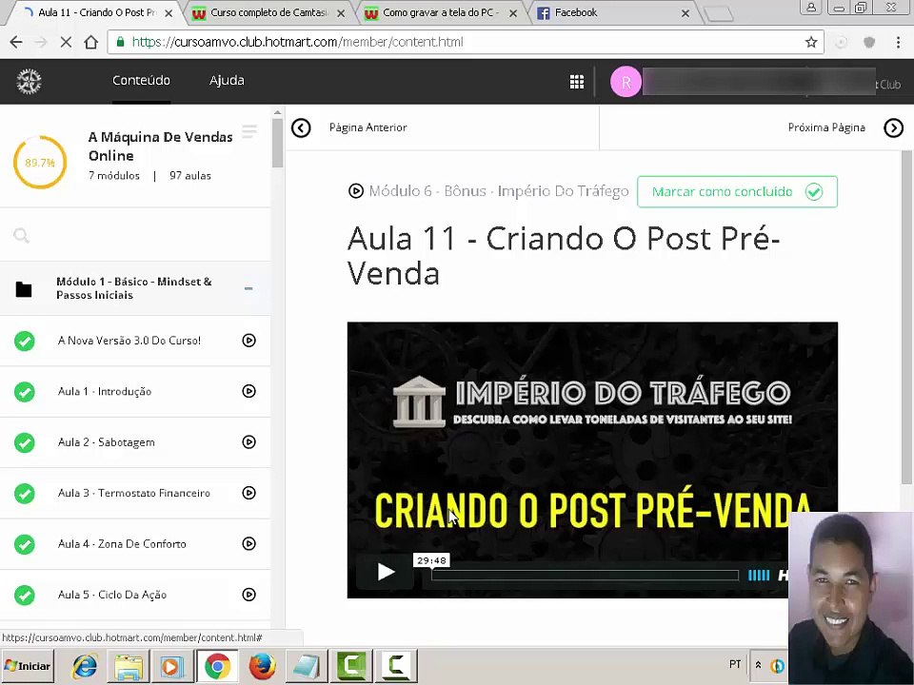The image size is (914, 685).
Task: Open Chrome's three-dot menu
Action: 898,42
